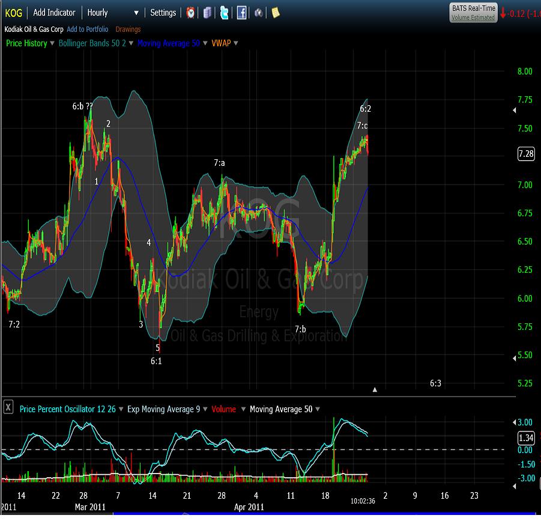This screenshot has height=527, width=541.
Task: Click the KOG ticker symbol field
Action: pyautogui.click(x=14, y=13)
